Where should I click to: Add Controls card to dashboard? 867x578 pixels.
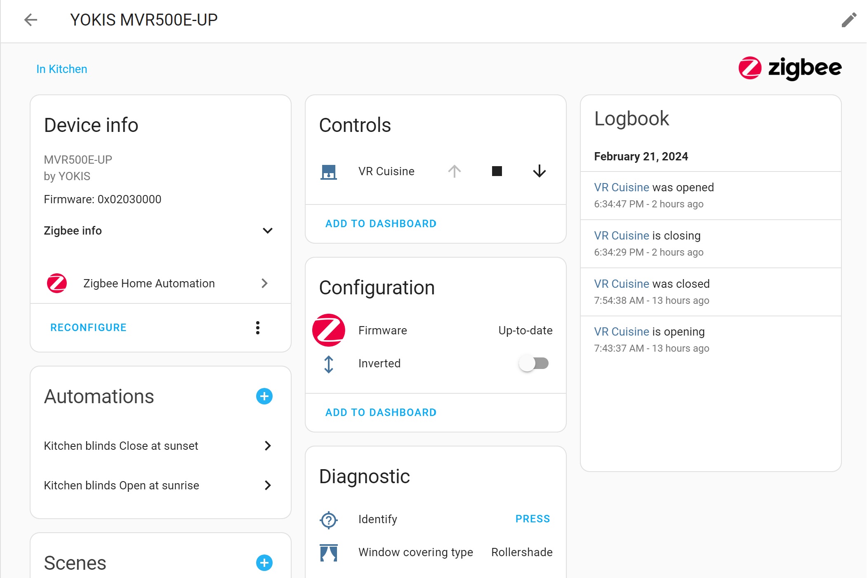tap(381, 224)
